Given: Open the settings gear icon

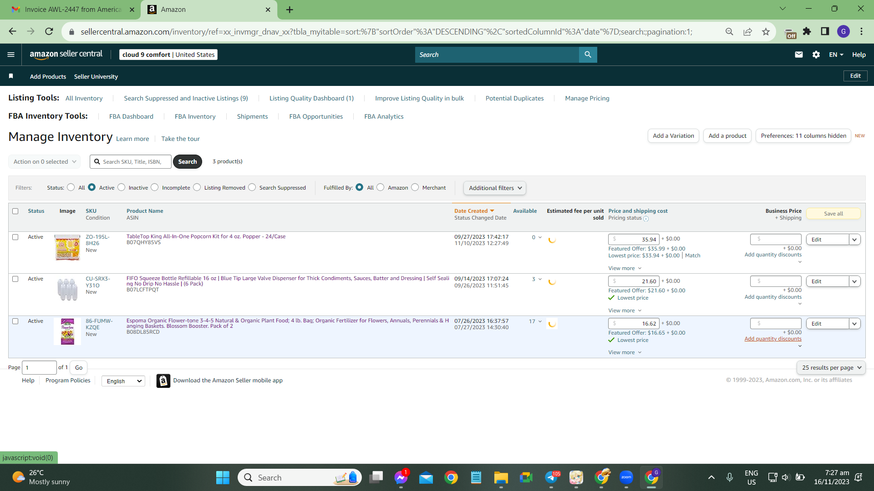Looking at the screenshot, I should tap(816, 55).
